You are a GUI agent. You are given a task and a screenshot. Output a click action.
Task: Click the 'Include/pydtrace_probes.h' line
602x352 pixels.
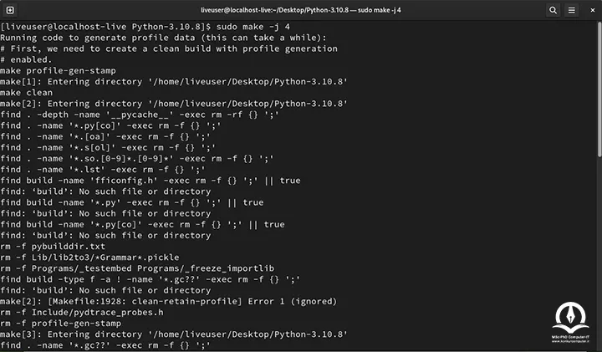(82, 313)
